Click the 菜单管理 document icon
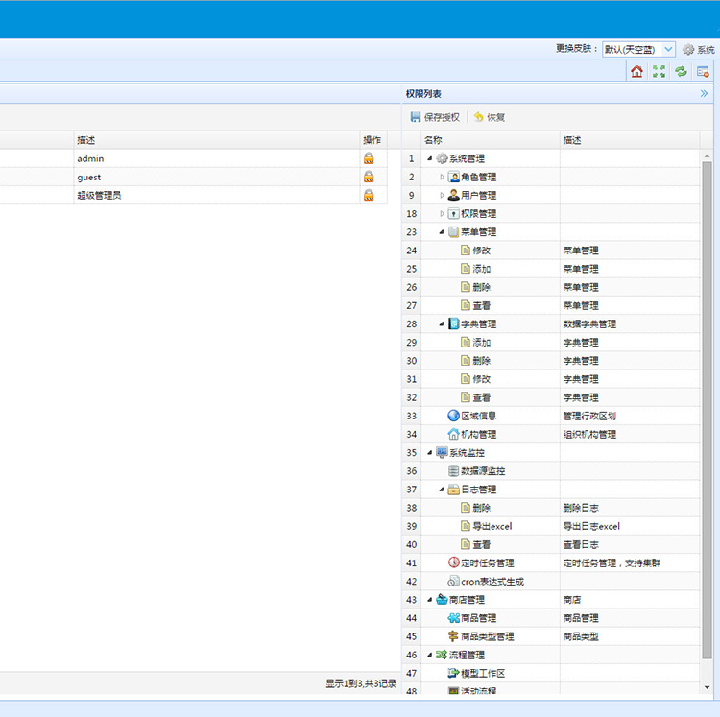This screenshot has width=720, height=717. pos(454,232)
